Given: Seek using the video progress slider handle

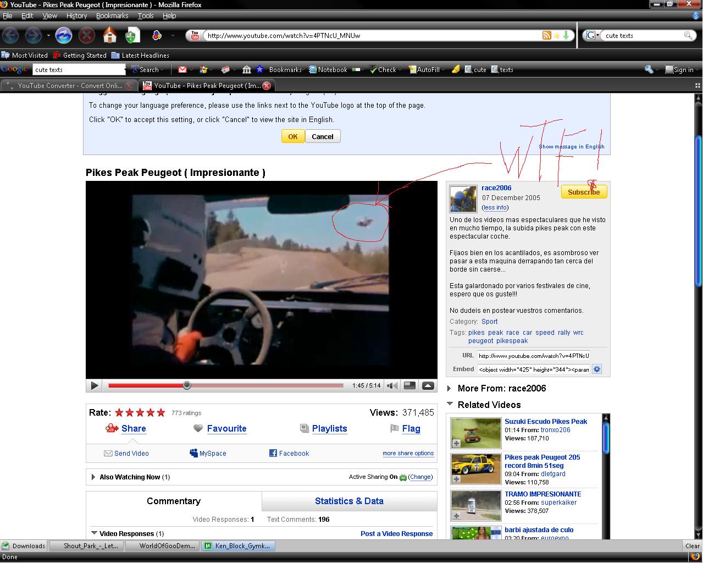Looking at the screenshot, I should (187, 385).
